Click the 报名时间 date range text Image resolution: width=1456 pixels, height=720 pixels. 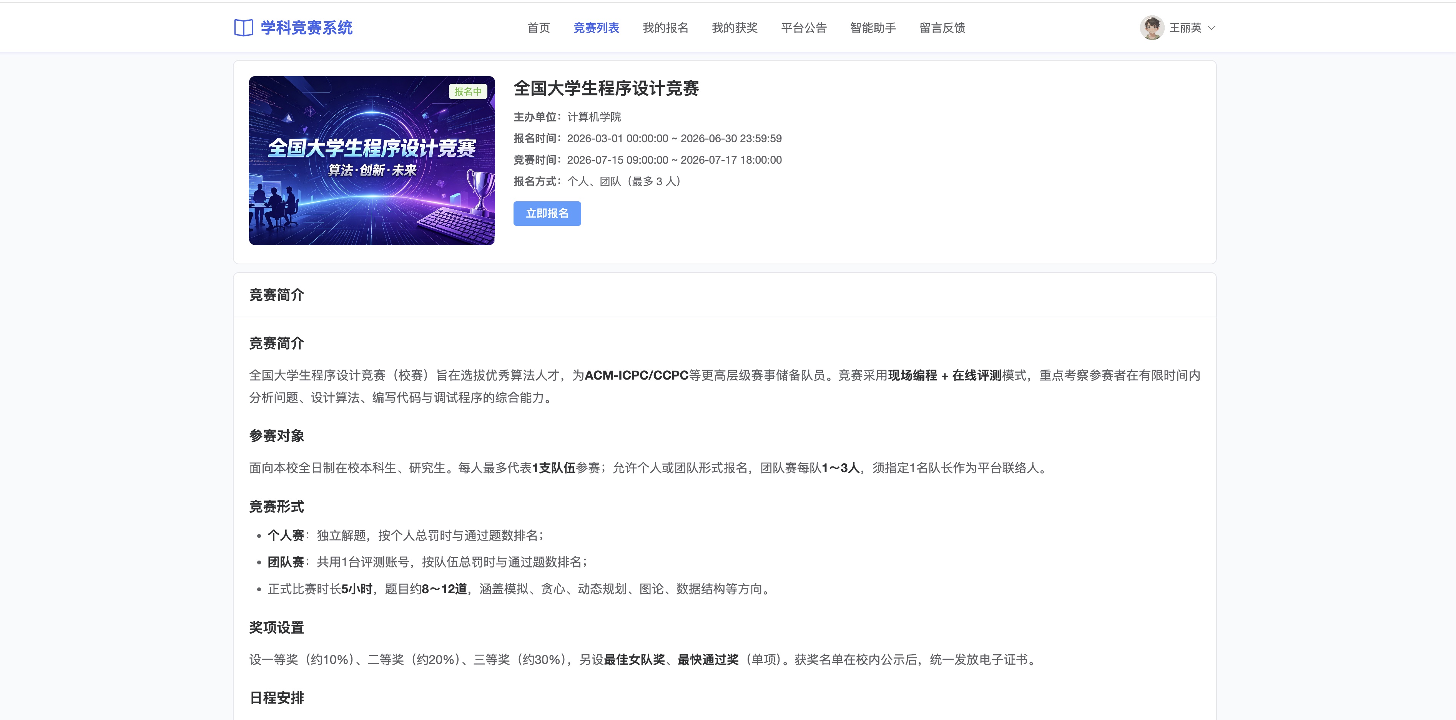click(674, 138)
